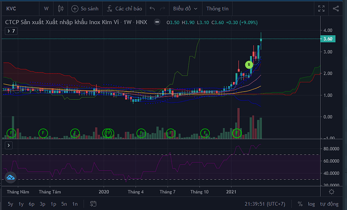
Task: Select the 5y time range
Action: (10, 204)
